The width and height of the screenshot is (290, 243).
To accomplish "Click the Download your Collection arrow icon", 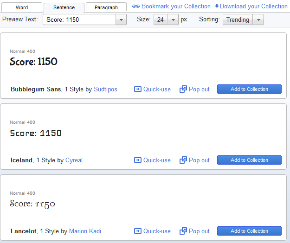I will point(217,6).
